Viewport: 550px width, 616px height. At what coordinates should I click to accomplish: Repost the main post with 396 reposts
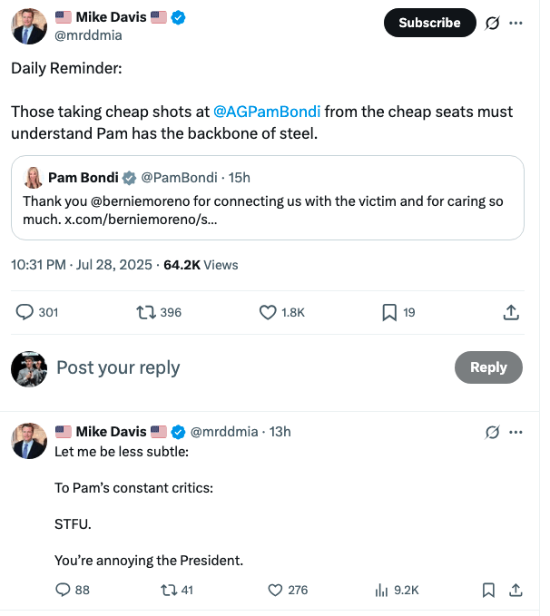(144, 312)
